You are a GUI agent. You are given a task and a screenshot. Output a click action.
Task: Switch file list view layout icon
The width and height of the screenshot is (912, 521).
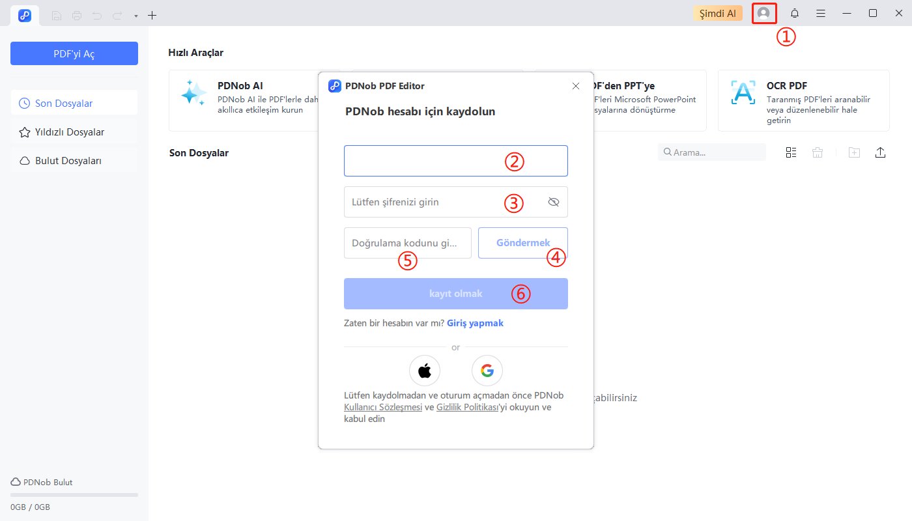tap(791, 152)
